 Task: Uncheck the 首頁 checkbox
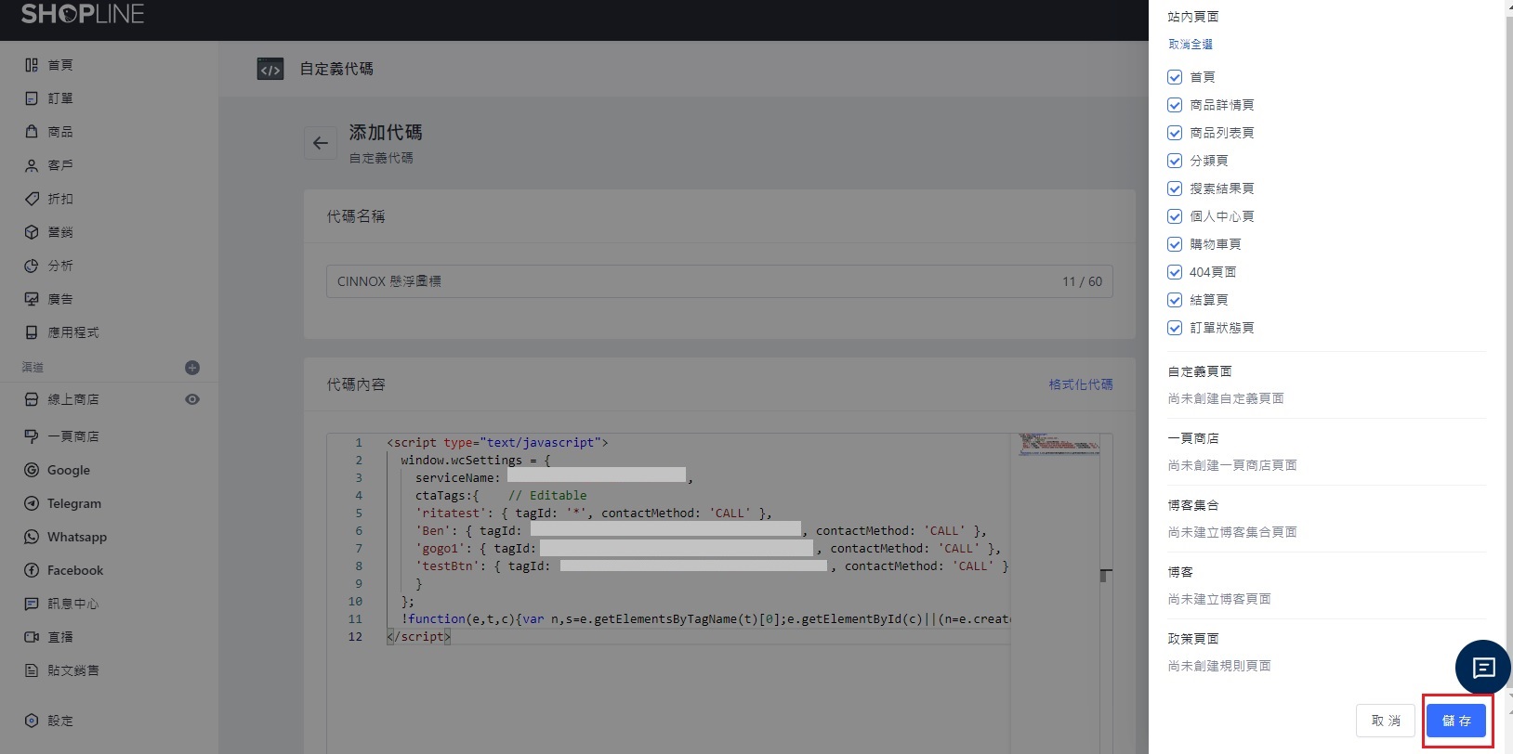click(1175, 77)
